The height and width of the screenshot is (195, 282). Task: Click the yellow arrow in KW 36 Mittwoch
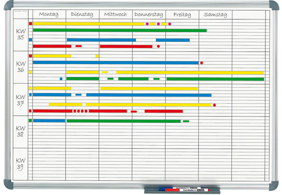coord(105,72)
